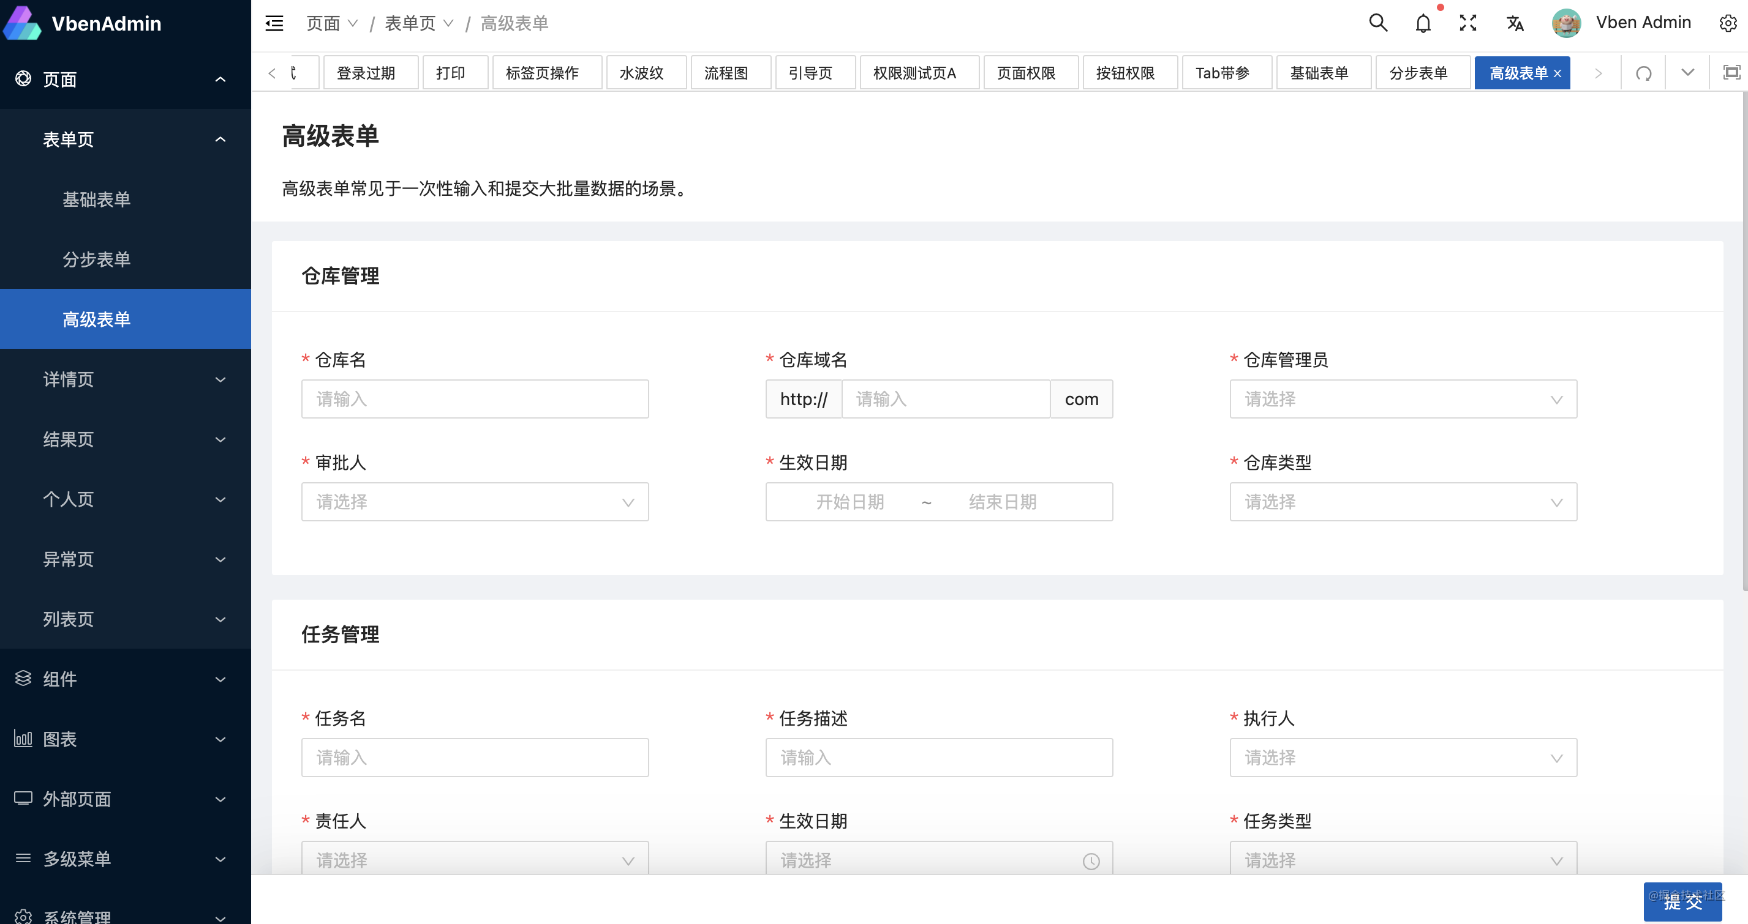Toggle fullscreen mode icon
Screen dimensions: 1748x924
(1467, 23)
